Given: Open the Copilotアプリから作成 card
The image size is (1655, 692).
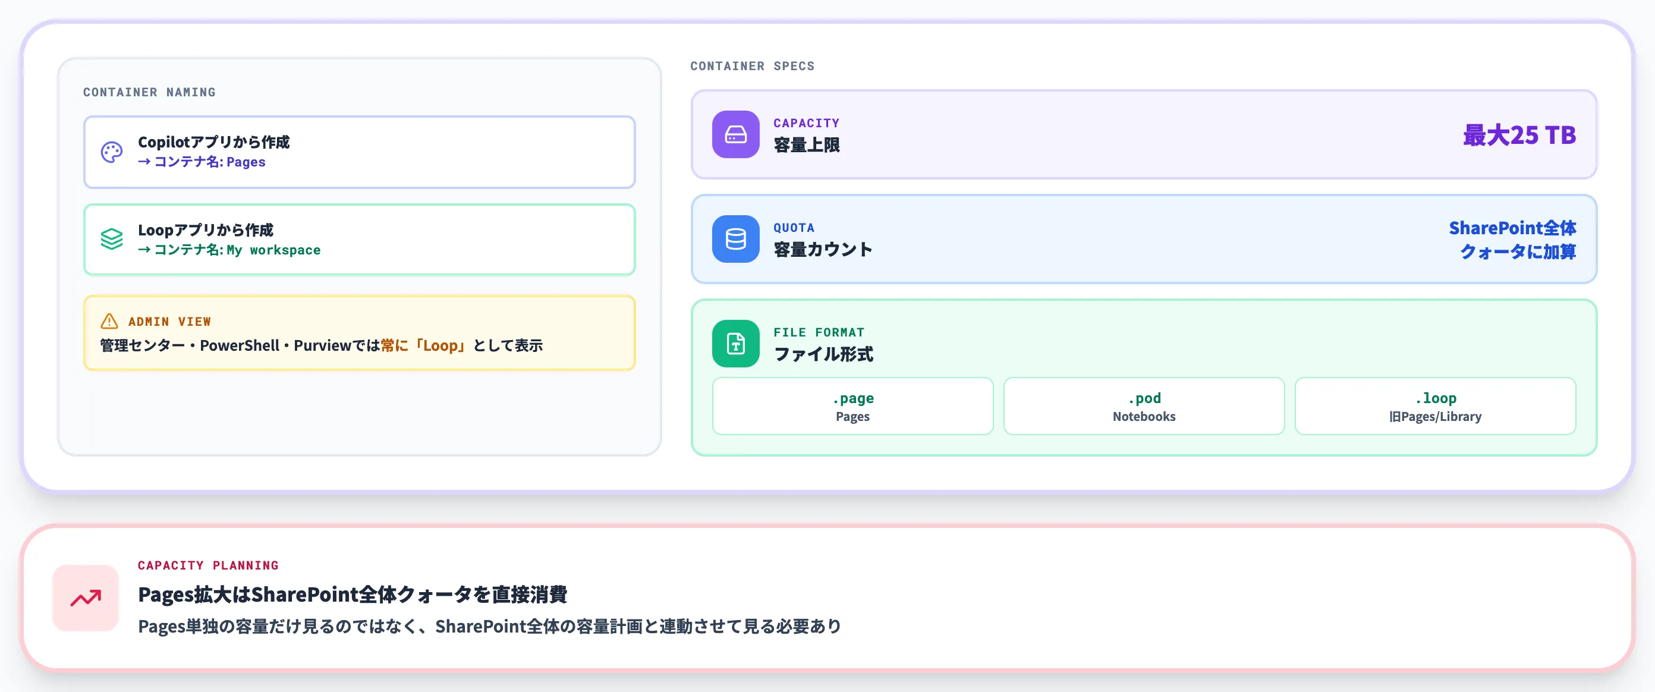Looking at the screenshot, I should click(359, 152).
